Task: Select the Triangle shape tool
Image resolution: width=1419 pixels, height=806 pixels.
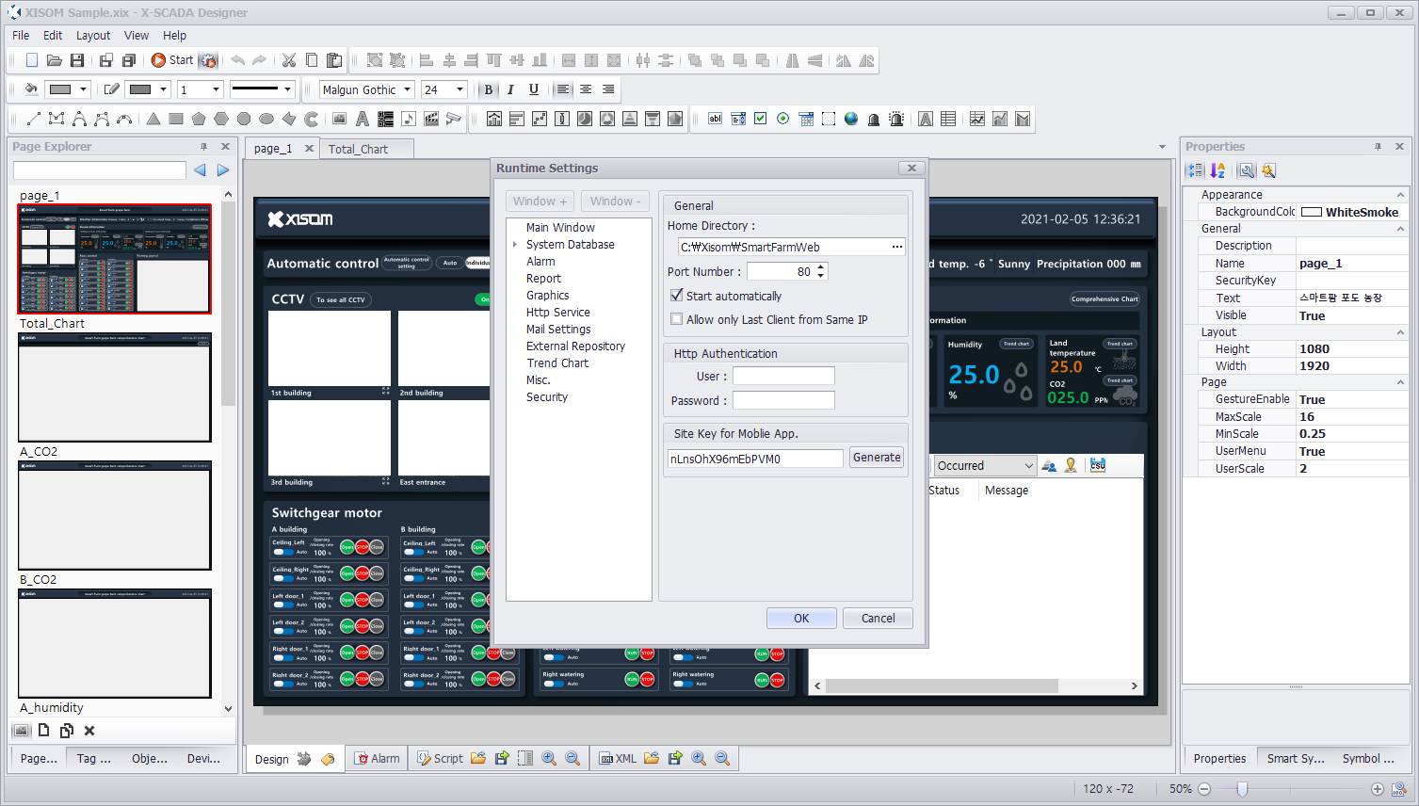Action: tap(153, 119)
